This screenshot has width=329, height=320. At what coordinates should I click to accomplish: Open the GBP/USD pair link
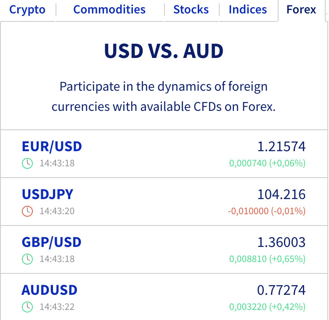pyautogui.click(x=51, y=242)
